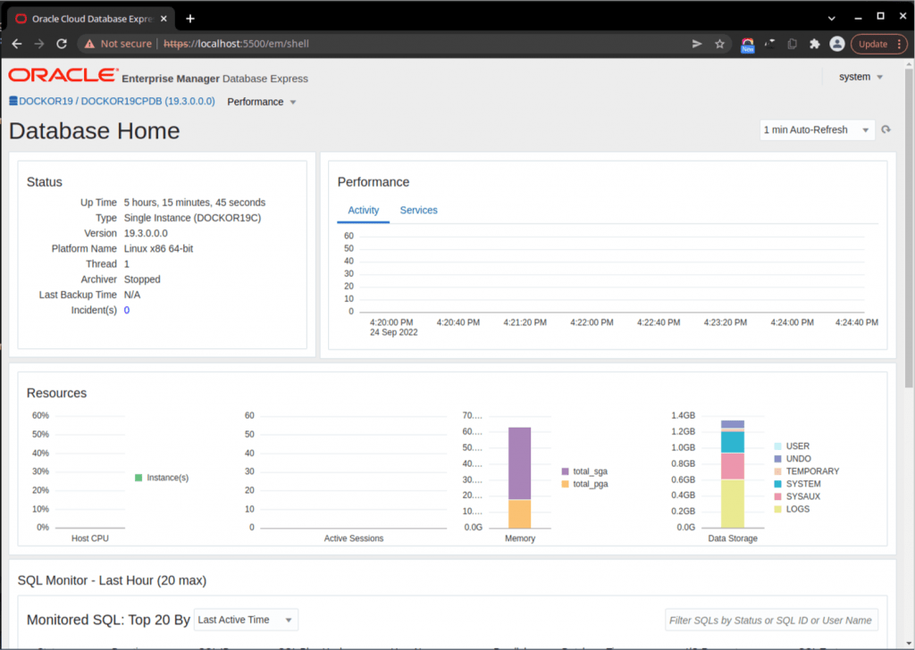The height and width of the screenshot is (650, 915).
Task: Click the orange total_pga bar in Memory chart
Action: (519, 513)
